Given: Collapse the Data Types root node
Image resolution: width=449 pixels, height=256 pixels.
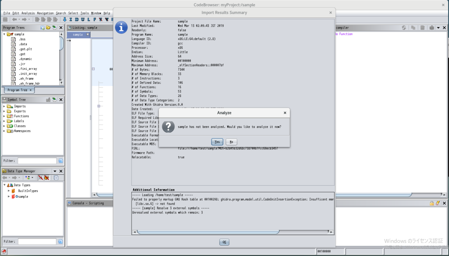Looking at the screenshot, I should [x=4, y=185].
